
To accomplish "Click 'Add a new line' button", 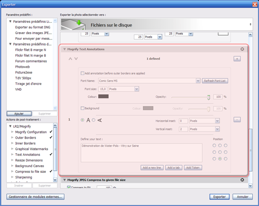I will [152, 168].
